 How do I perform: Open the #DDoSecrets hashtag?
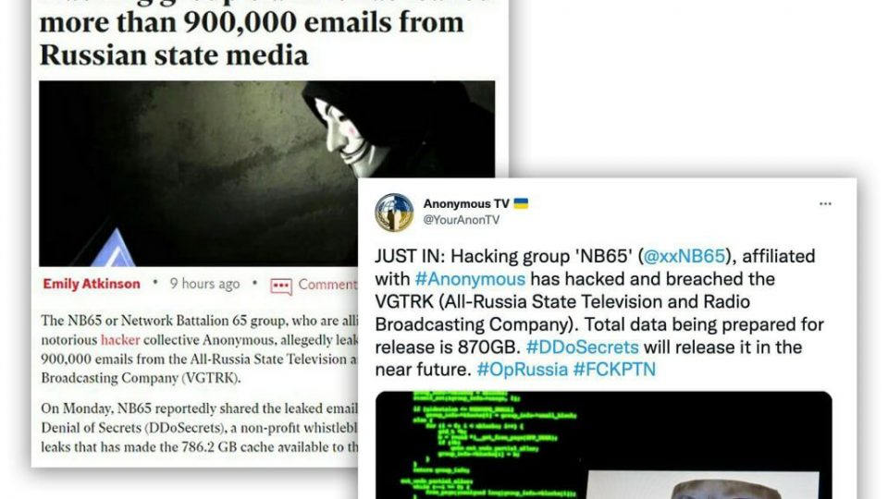pos(582,347)
